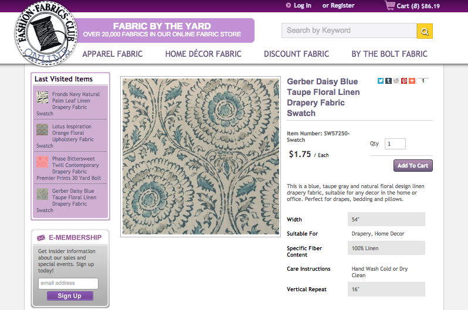
Task: Open By The Bolt Fabric menu
Action: tap(389, 54)
